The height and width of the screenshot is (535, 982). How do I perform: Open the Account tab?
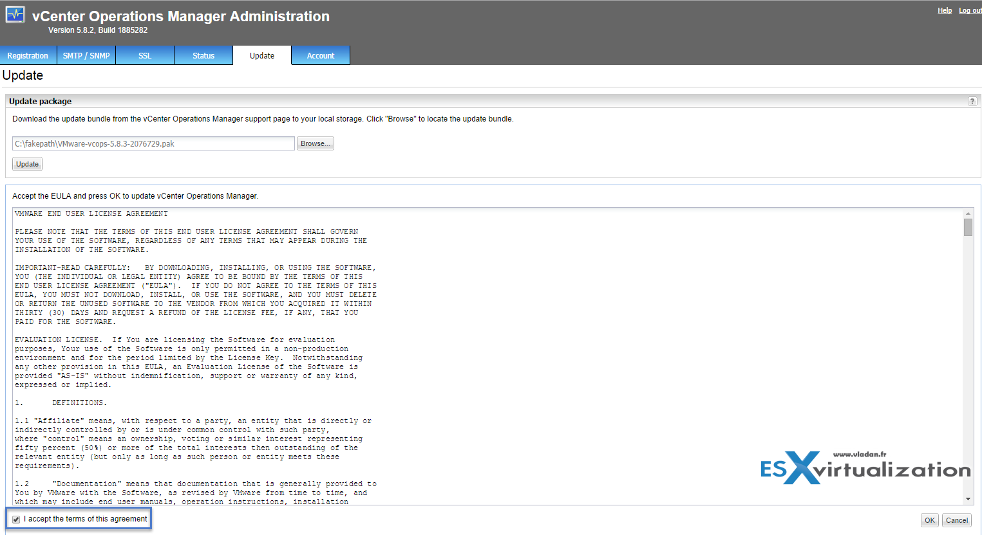click(321, 56)
